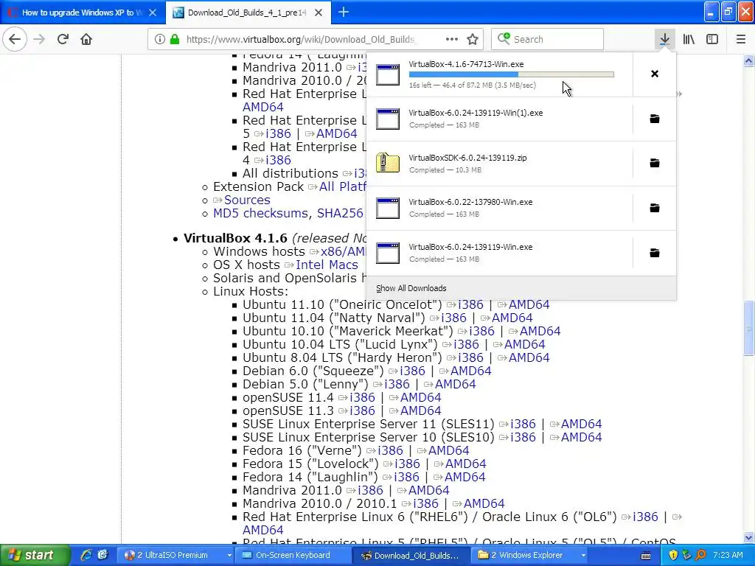Image resolution: width=755 pixels, height=566 pixels.
Task: Click in the Search box
Action: [x=548, y=40]
